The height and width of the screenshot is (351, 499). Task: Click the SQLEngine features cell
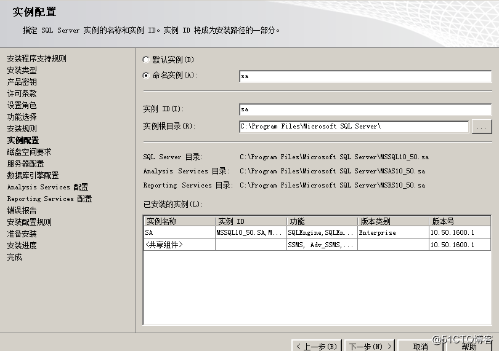(322, 232)
